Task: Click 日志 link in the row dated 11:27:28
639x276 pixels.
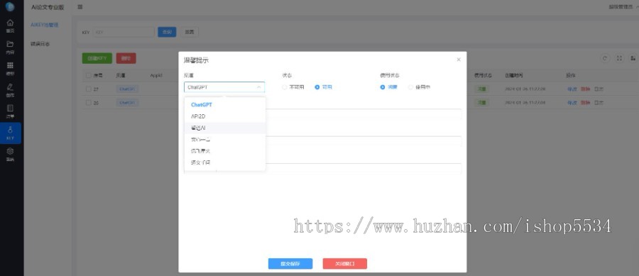Action: coord(599,89)
